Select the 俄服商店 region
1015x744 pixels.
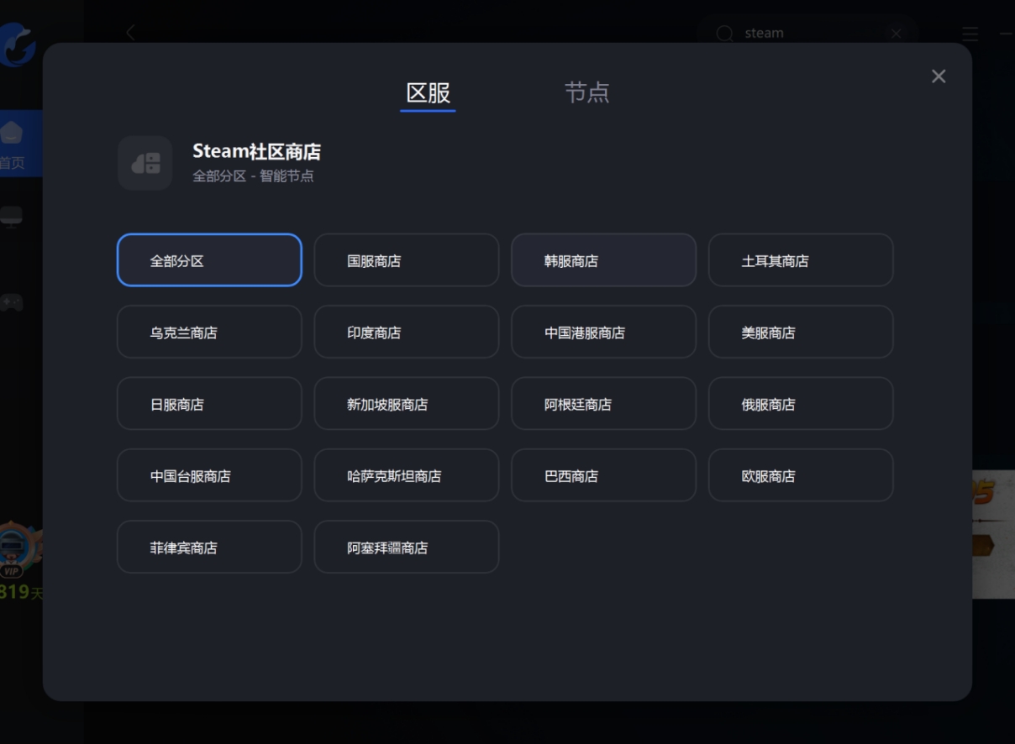coord(801,403)
